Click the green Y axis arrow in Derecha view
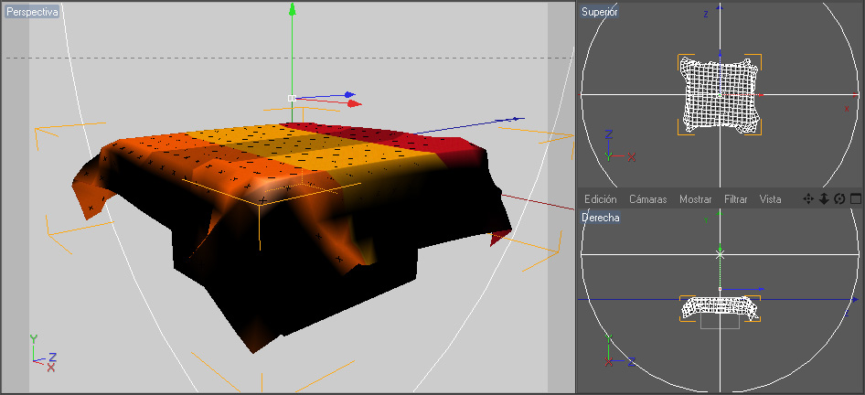Screen dimensions: 865x395 720,247
